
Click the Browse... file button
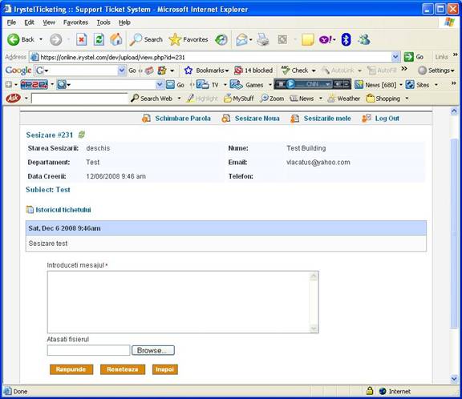[x=153, y=350]
